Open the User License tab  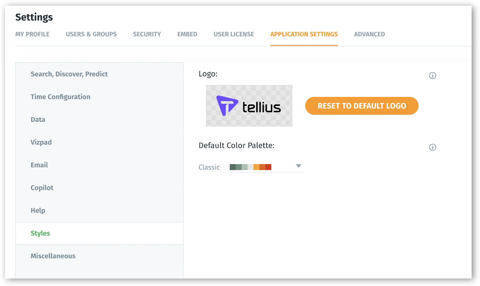[x=234, y=34]
